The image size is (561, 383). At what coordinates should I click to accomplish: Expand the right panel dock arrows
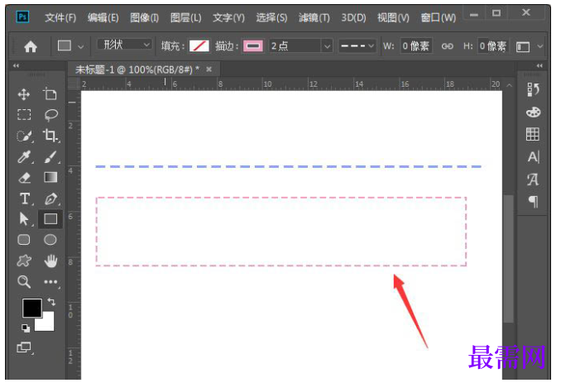539,66
